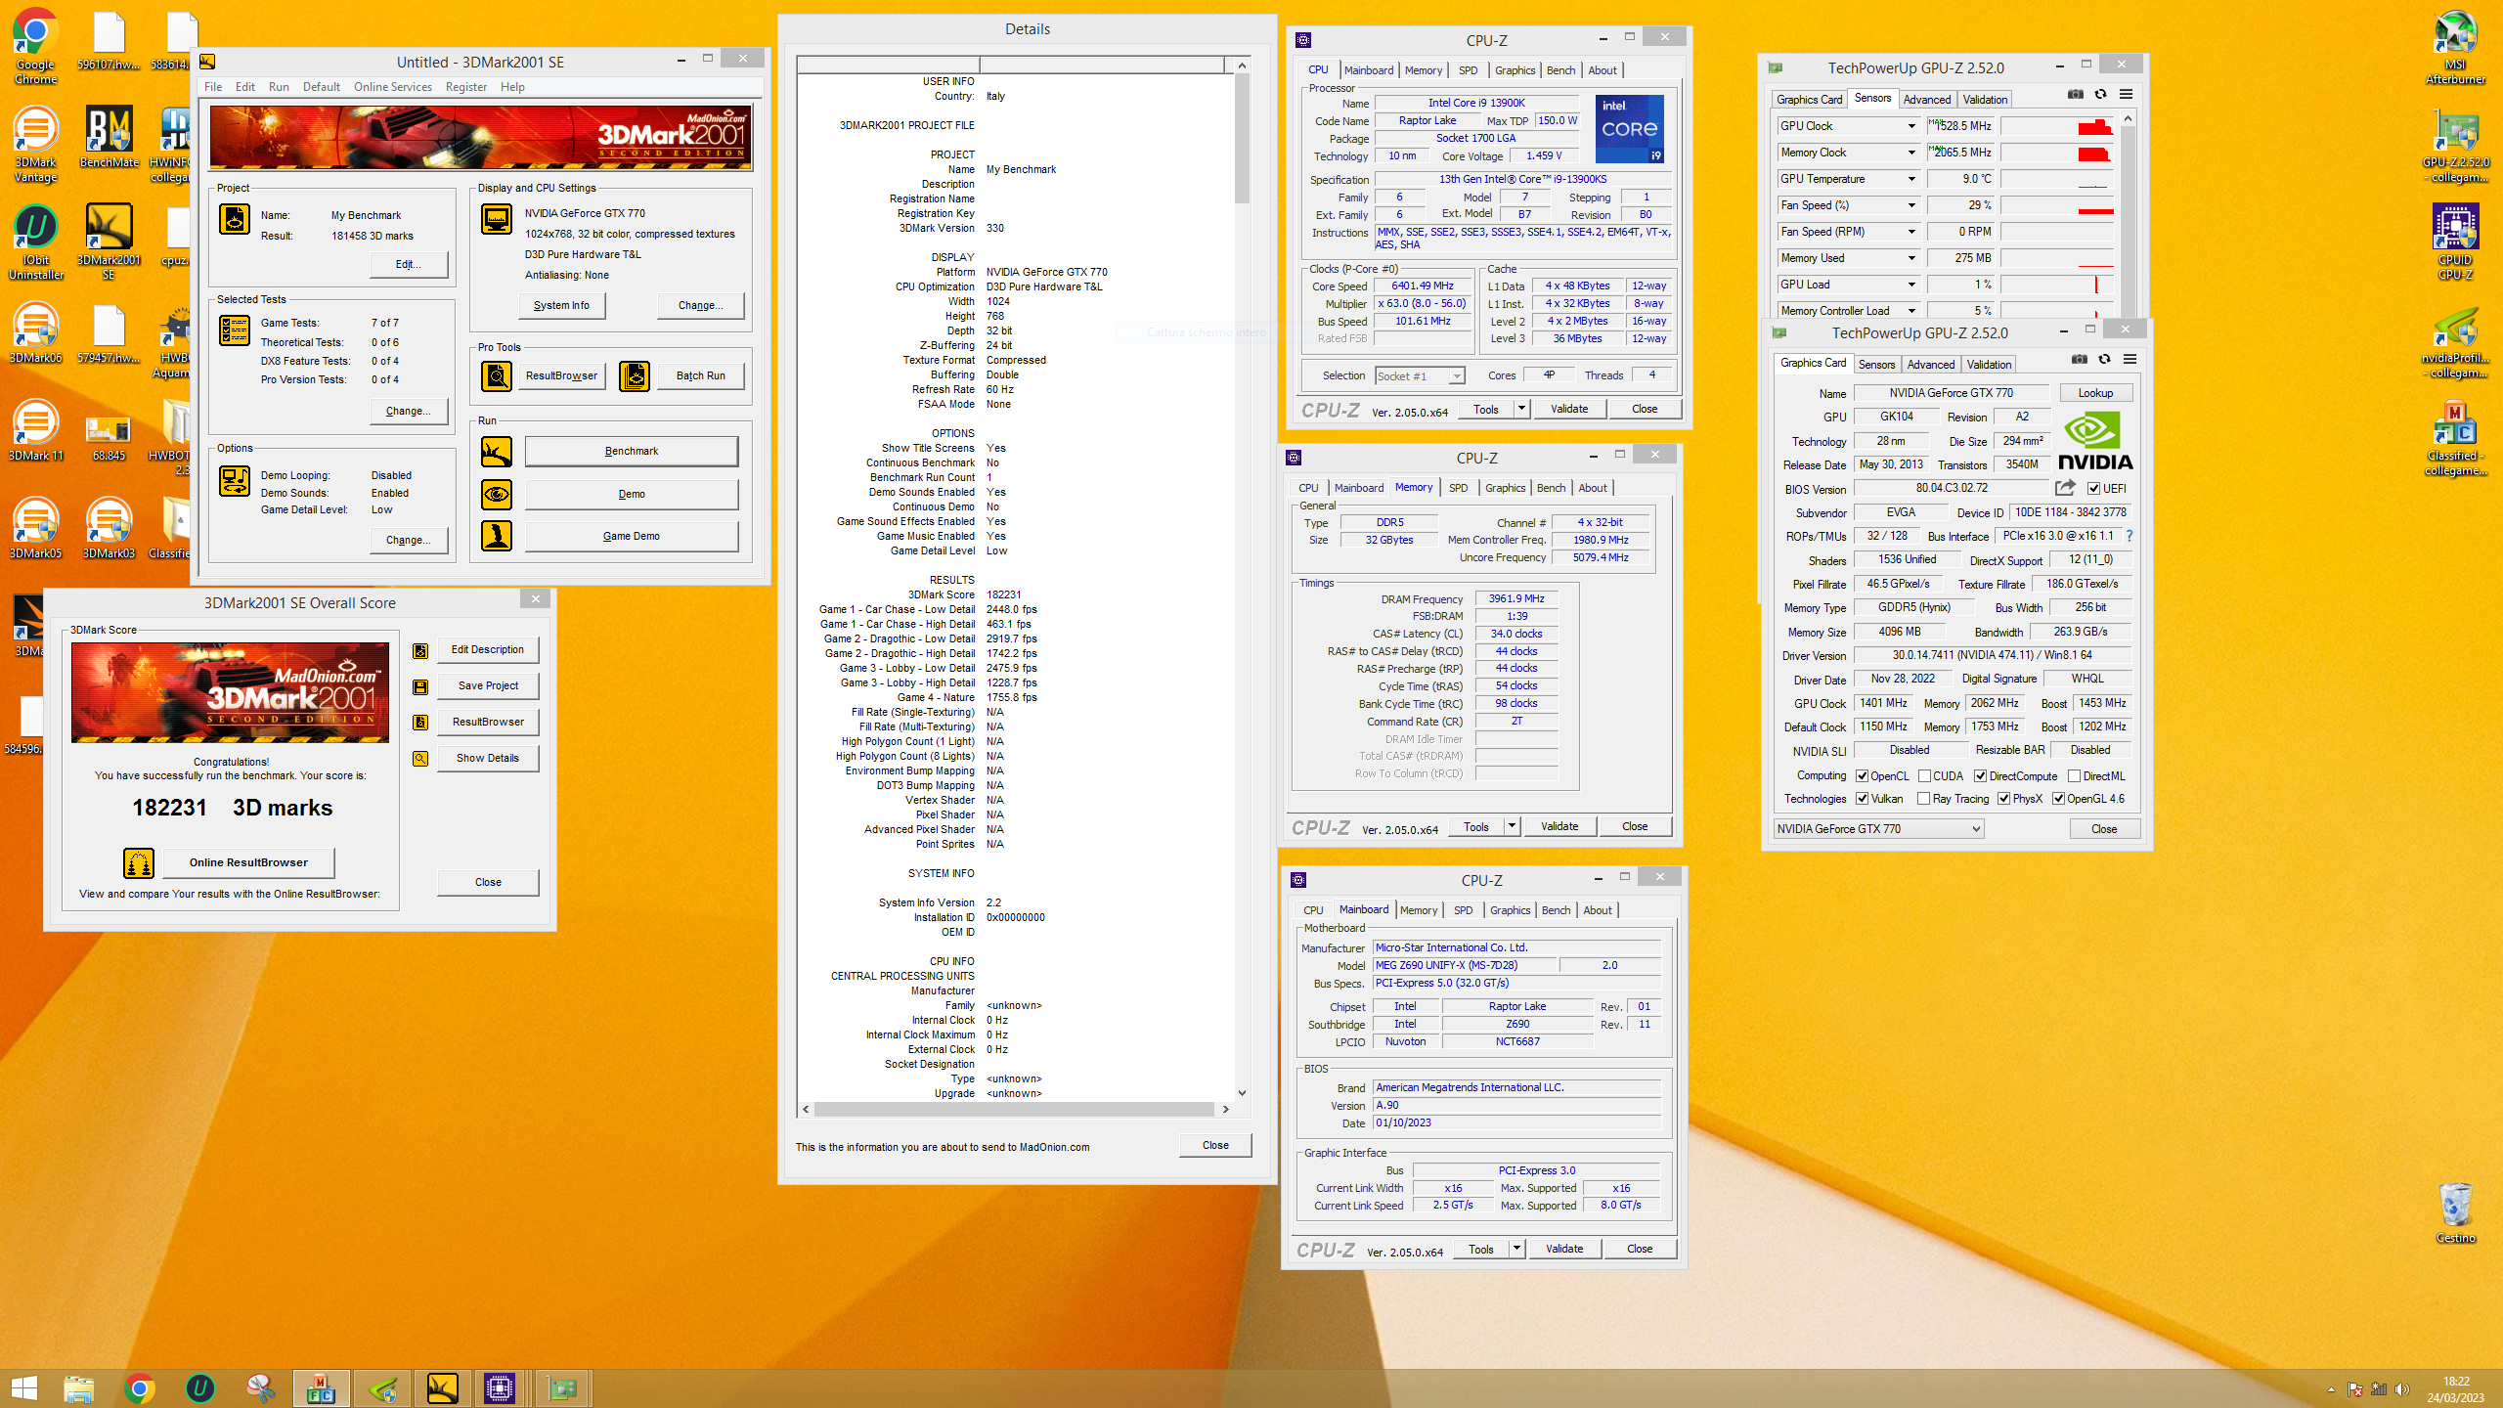Toggle DirectML checkbox in GPU-Z

click(x=2074, y=776)
